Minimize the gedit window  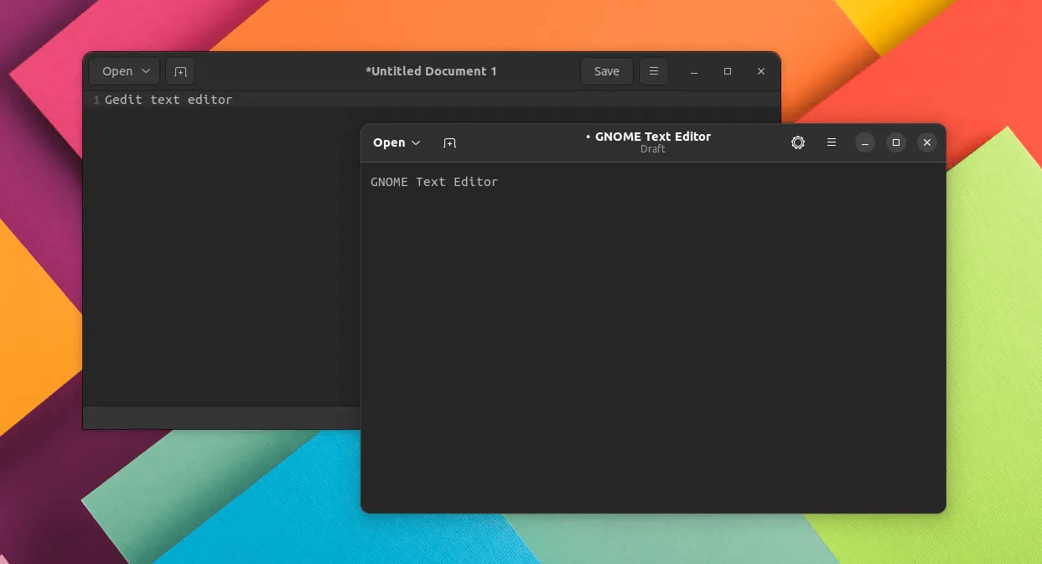click(x=693, y=71)
